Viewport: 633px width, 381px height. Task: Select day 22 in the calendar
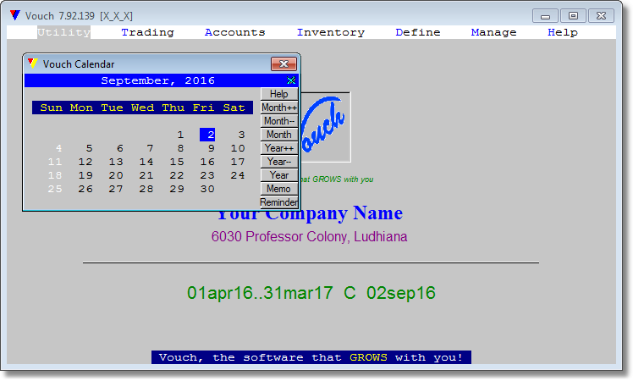click(x=177, y=175)
